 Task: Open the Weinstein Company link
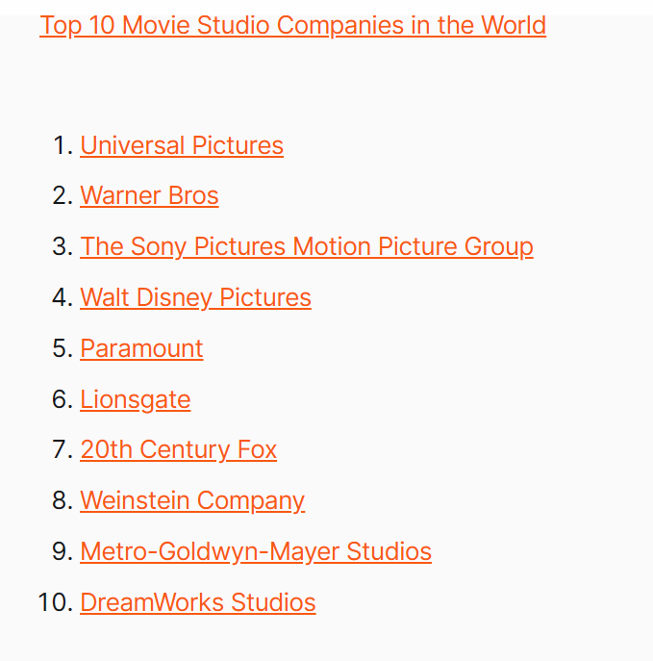192,501
